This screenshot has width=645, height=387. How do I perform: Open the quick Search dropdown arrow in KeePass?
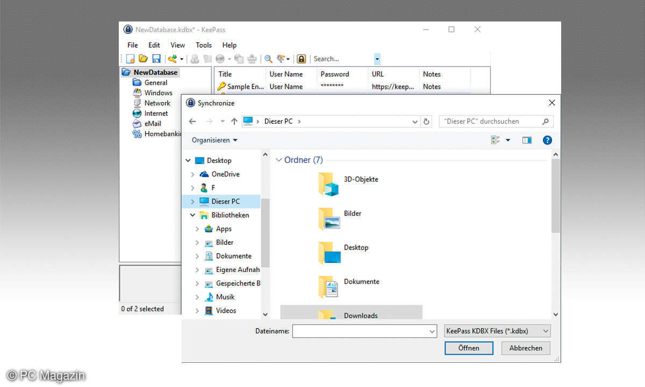pyautogui.click(x=377, y=59)
